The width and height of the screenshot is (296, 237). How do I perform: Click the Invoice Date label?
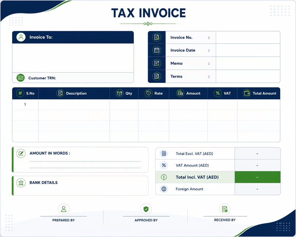pos(183,50)
